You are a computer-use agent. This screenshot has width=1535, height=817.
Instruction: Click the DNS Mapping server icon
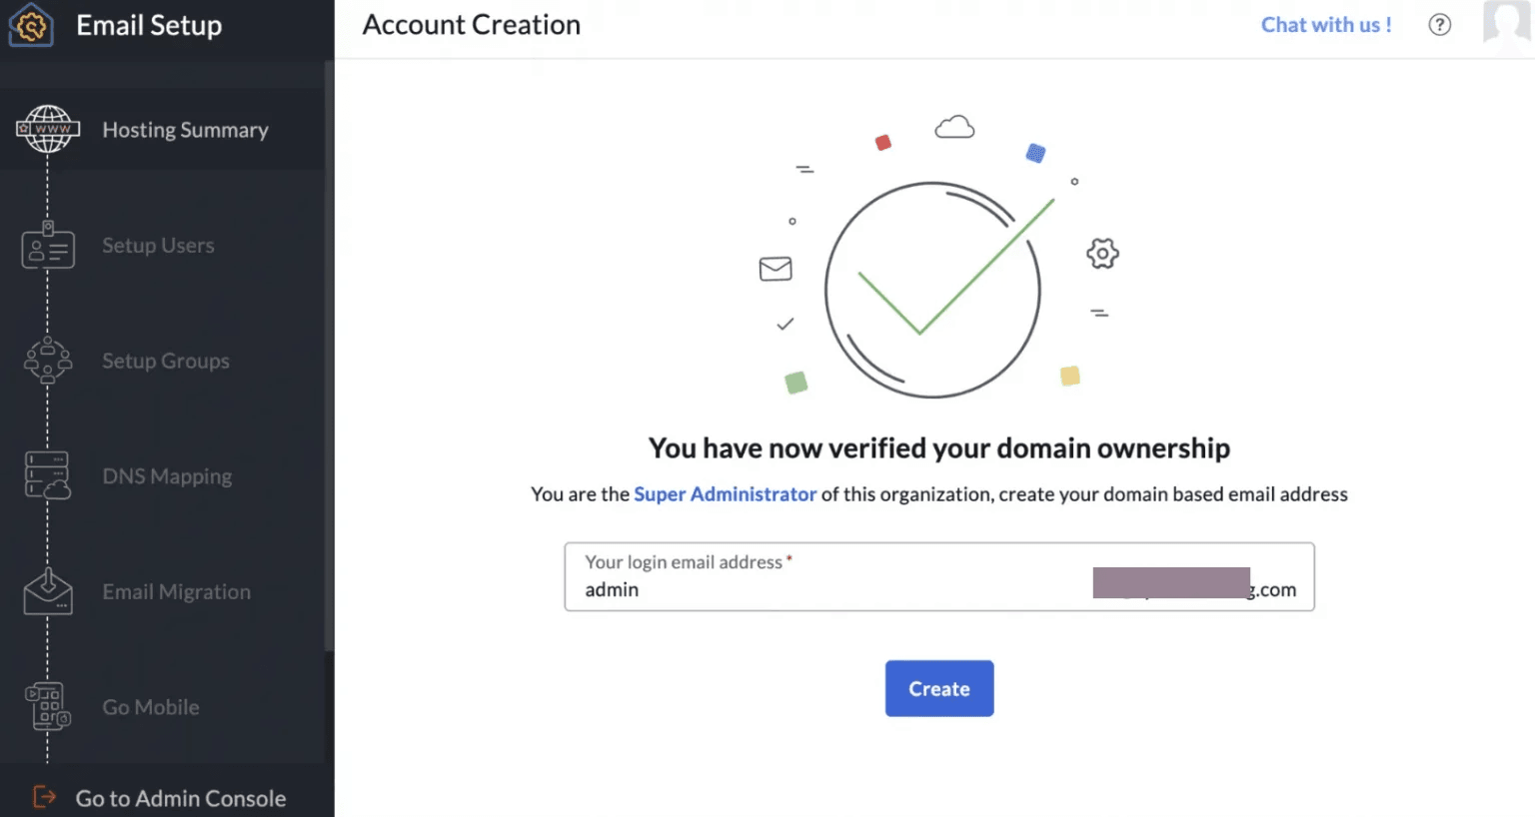pyautogui.click(x=47, y=475)
